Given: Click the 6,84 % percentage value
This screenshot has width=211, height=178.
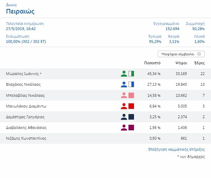Looking at the screenshot, I should coord(155,106).
